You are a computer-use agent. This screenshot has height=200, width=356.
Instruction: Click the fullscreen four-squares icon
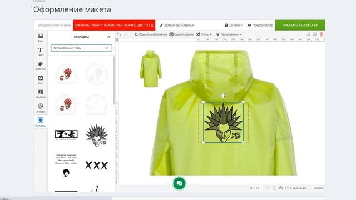click(x=257, y=188)
